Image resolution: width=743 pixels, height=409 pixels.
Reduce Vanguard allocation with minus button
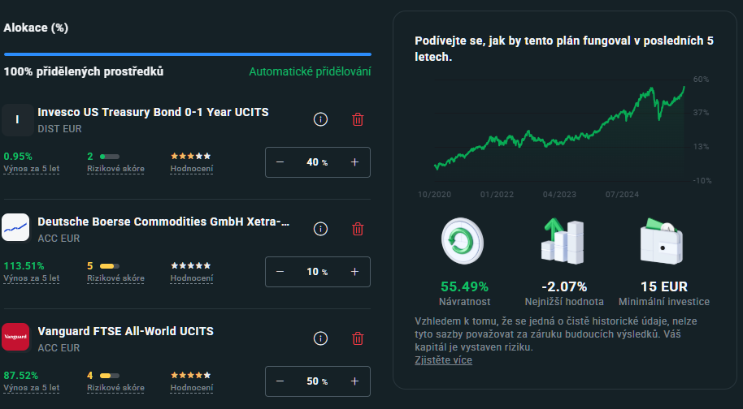pyautogui.click(x=280, y=381)
